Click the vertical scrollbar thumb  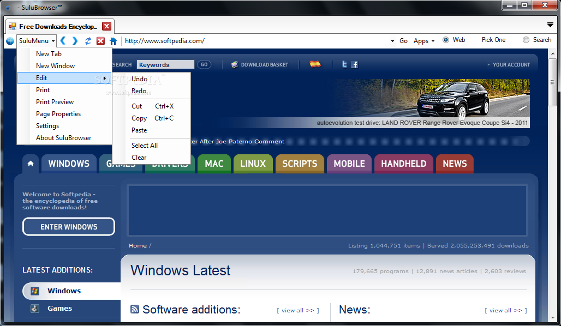[x=552, y=82]
